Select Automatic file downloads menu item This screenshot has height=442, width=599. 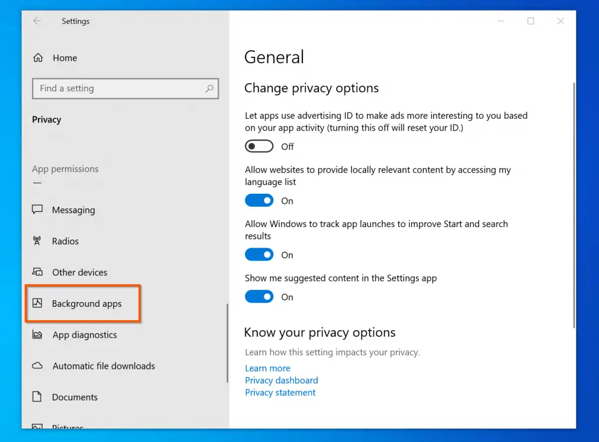pyautogui.click(x=104, y=366)
